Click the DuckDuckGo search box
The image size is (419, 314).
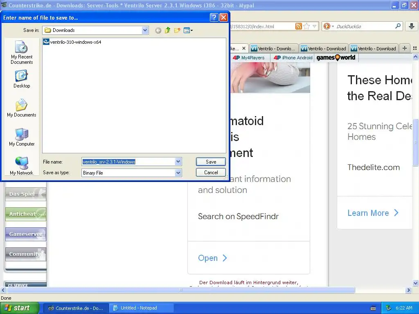click(365, 26)
